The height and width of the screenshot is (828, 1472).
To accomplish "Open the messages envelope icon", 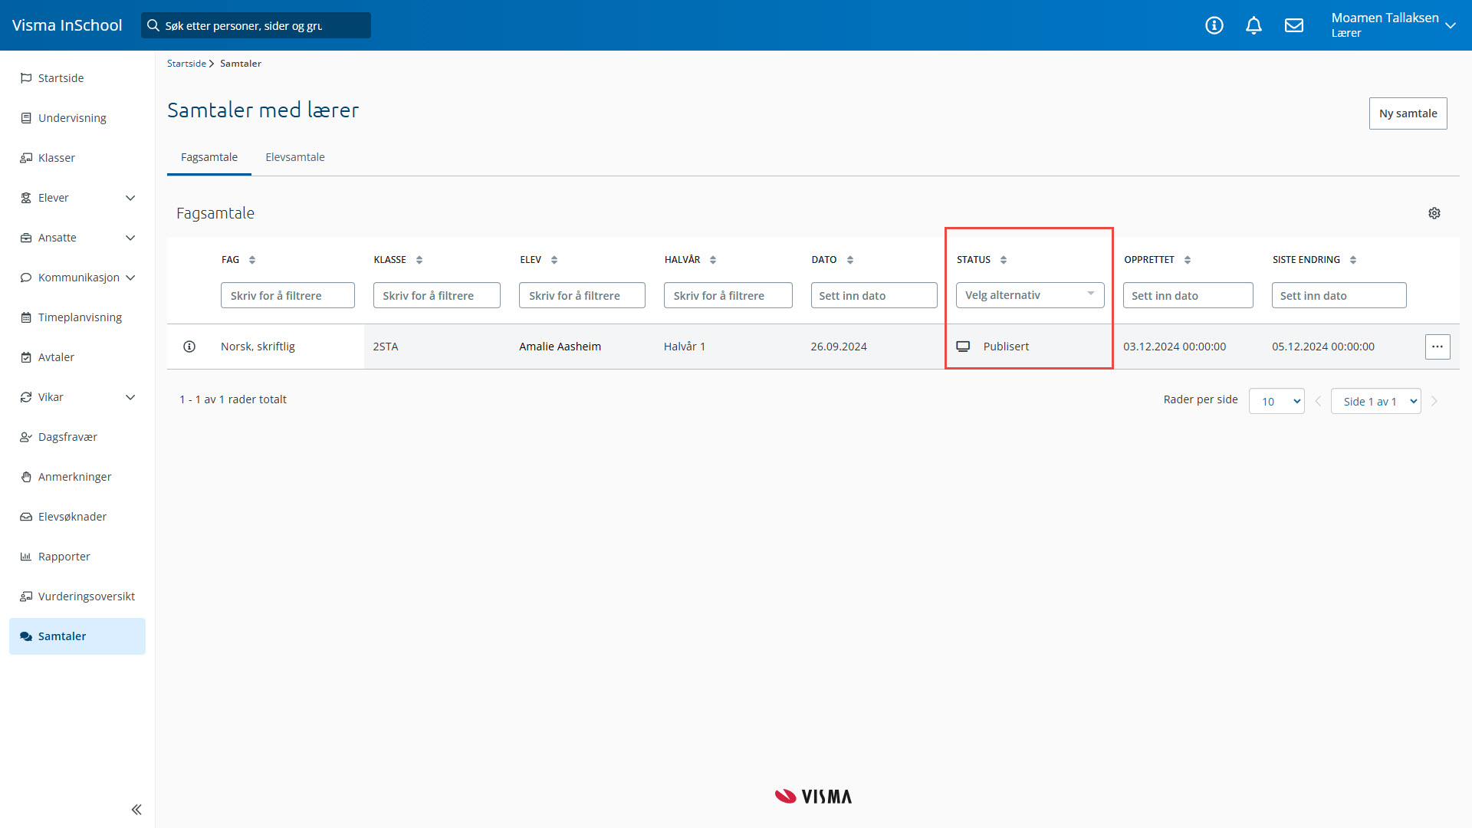I will pos(1294,25).
